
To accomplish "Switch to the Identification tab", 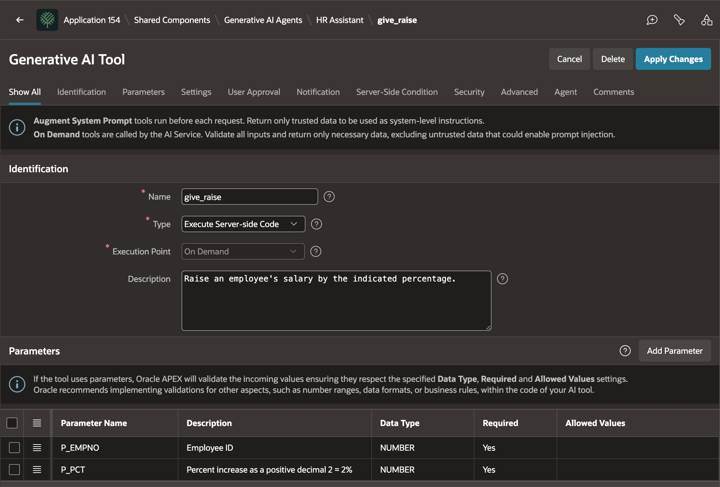I will tap(82, 92).
